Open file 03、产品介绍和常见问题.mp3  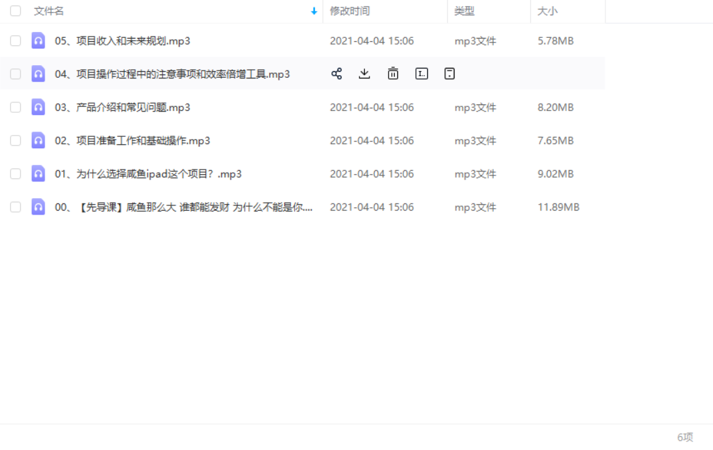point(122,108)
